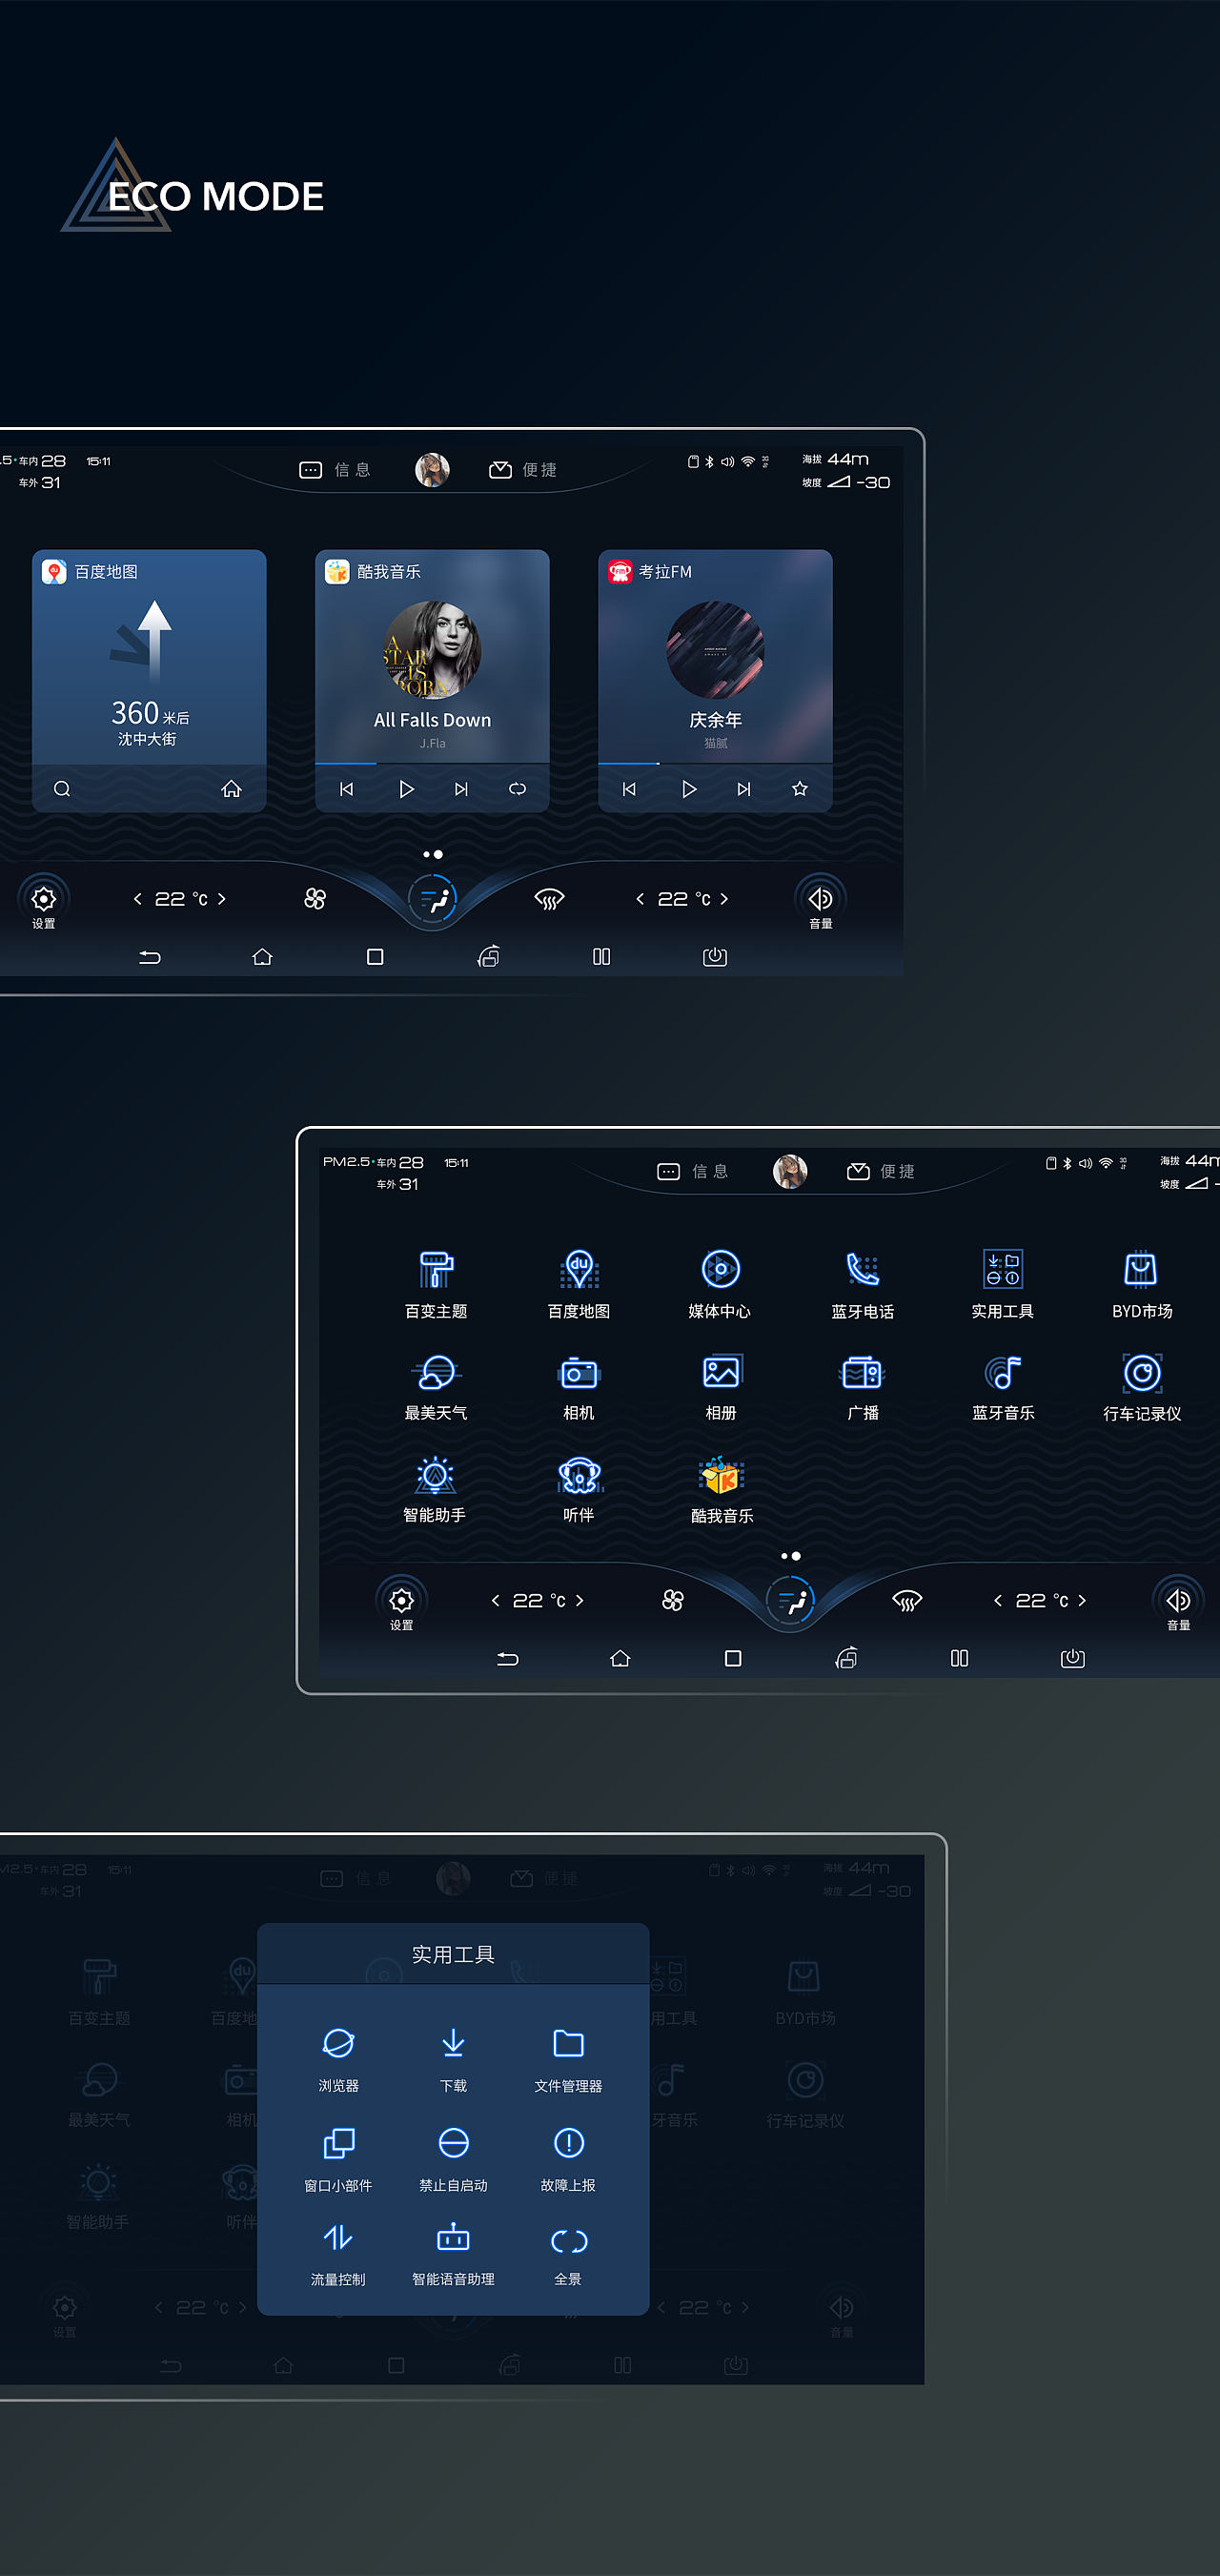Open 蓝牙音乐 bluetooth music app
Screen dimensions: 1220x2576
pyautogui.click(x=1002, y=1387)
